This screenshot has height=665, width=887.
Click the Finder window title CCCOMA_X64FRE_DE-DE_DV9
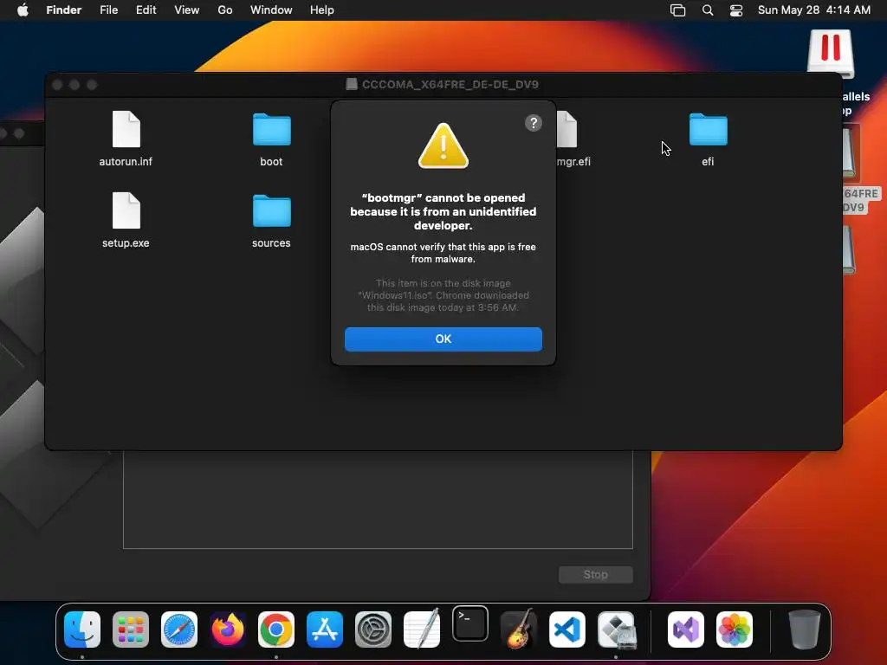click(450, 84)
